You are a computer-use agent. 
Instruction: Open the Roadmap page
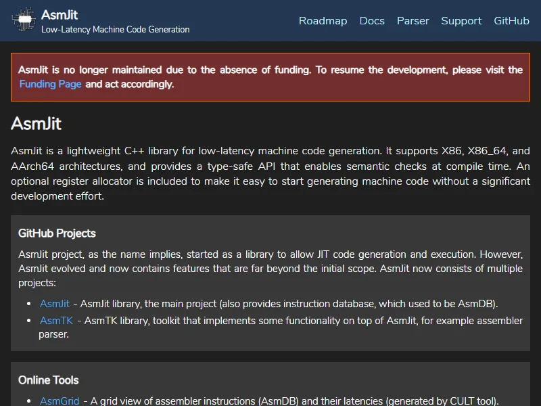tap(323, 21)
